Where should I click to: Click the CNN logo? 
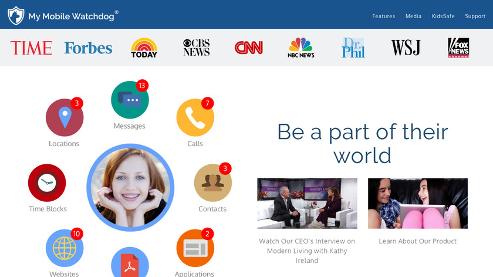249,48
